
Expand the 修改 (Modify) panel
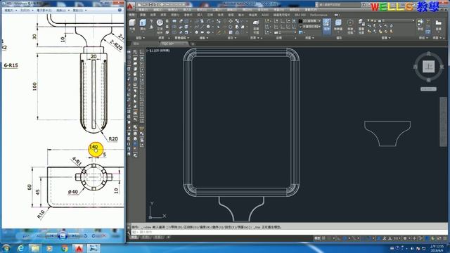pyautogui.click(x=232, y=38)
